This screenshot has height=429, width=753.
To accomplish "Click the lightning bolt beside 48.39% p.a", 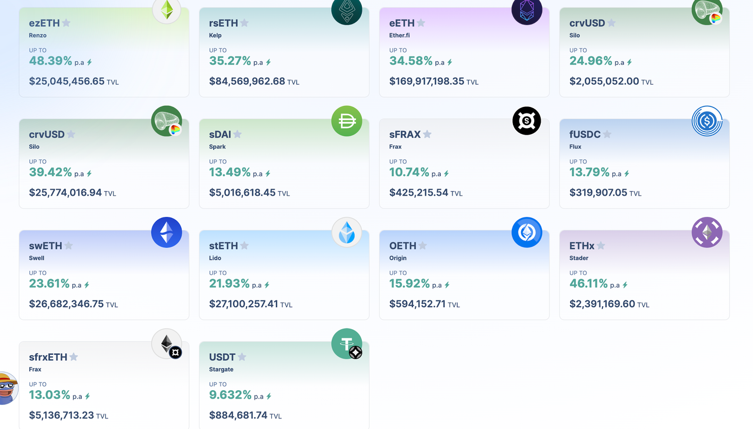I will coord(89,62).
